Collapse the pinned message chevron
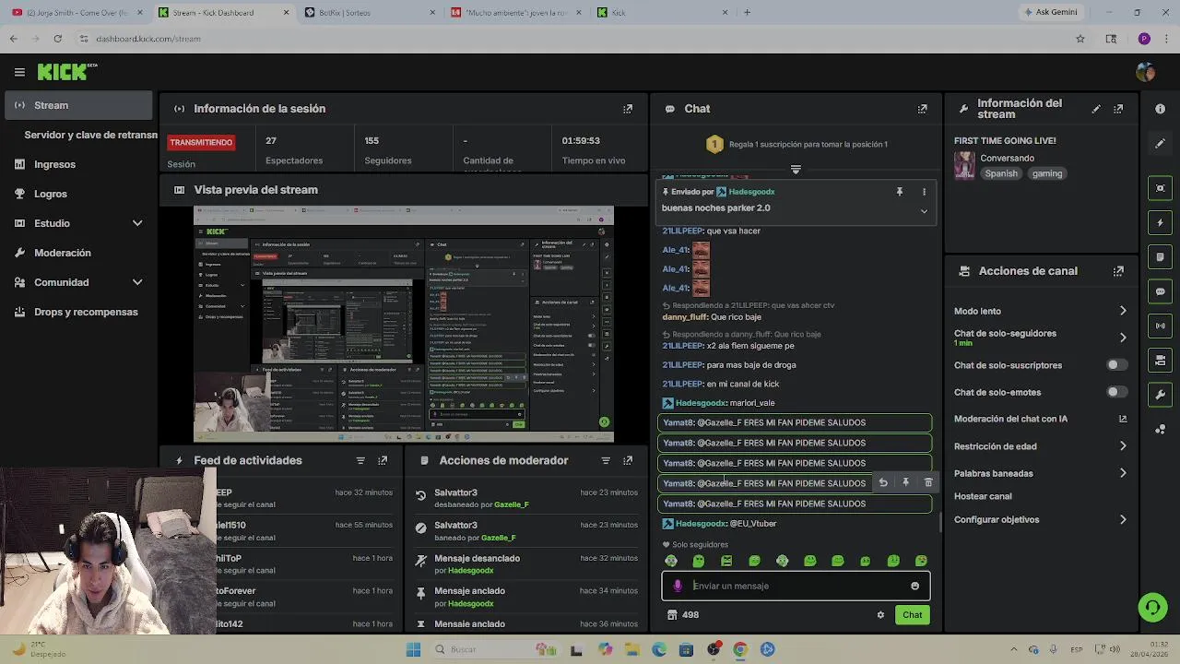Image resolution: width=1180 pixels, height=664 pixels. tap(924, 211)
